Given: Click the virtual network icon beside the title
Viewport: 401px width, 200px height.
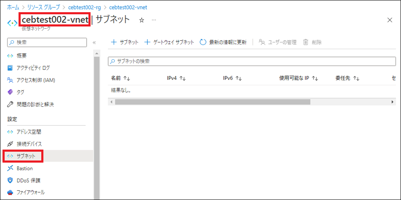Looking at the screenshot, I should (x=12, y=23).
